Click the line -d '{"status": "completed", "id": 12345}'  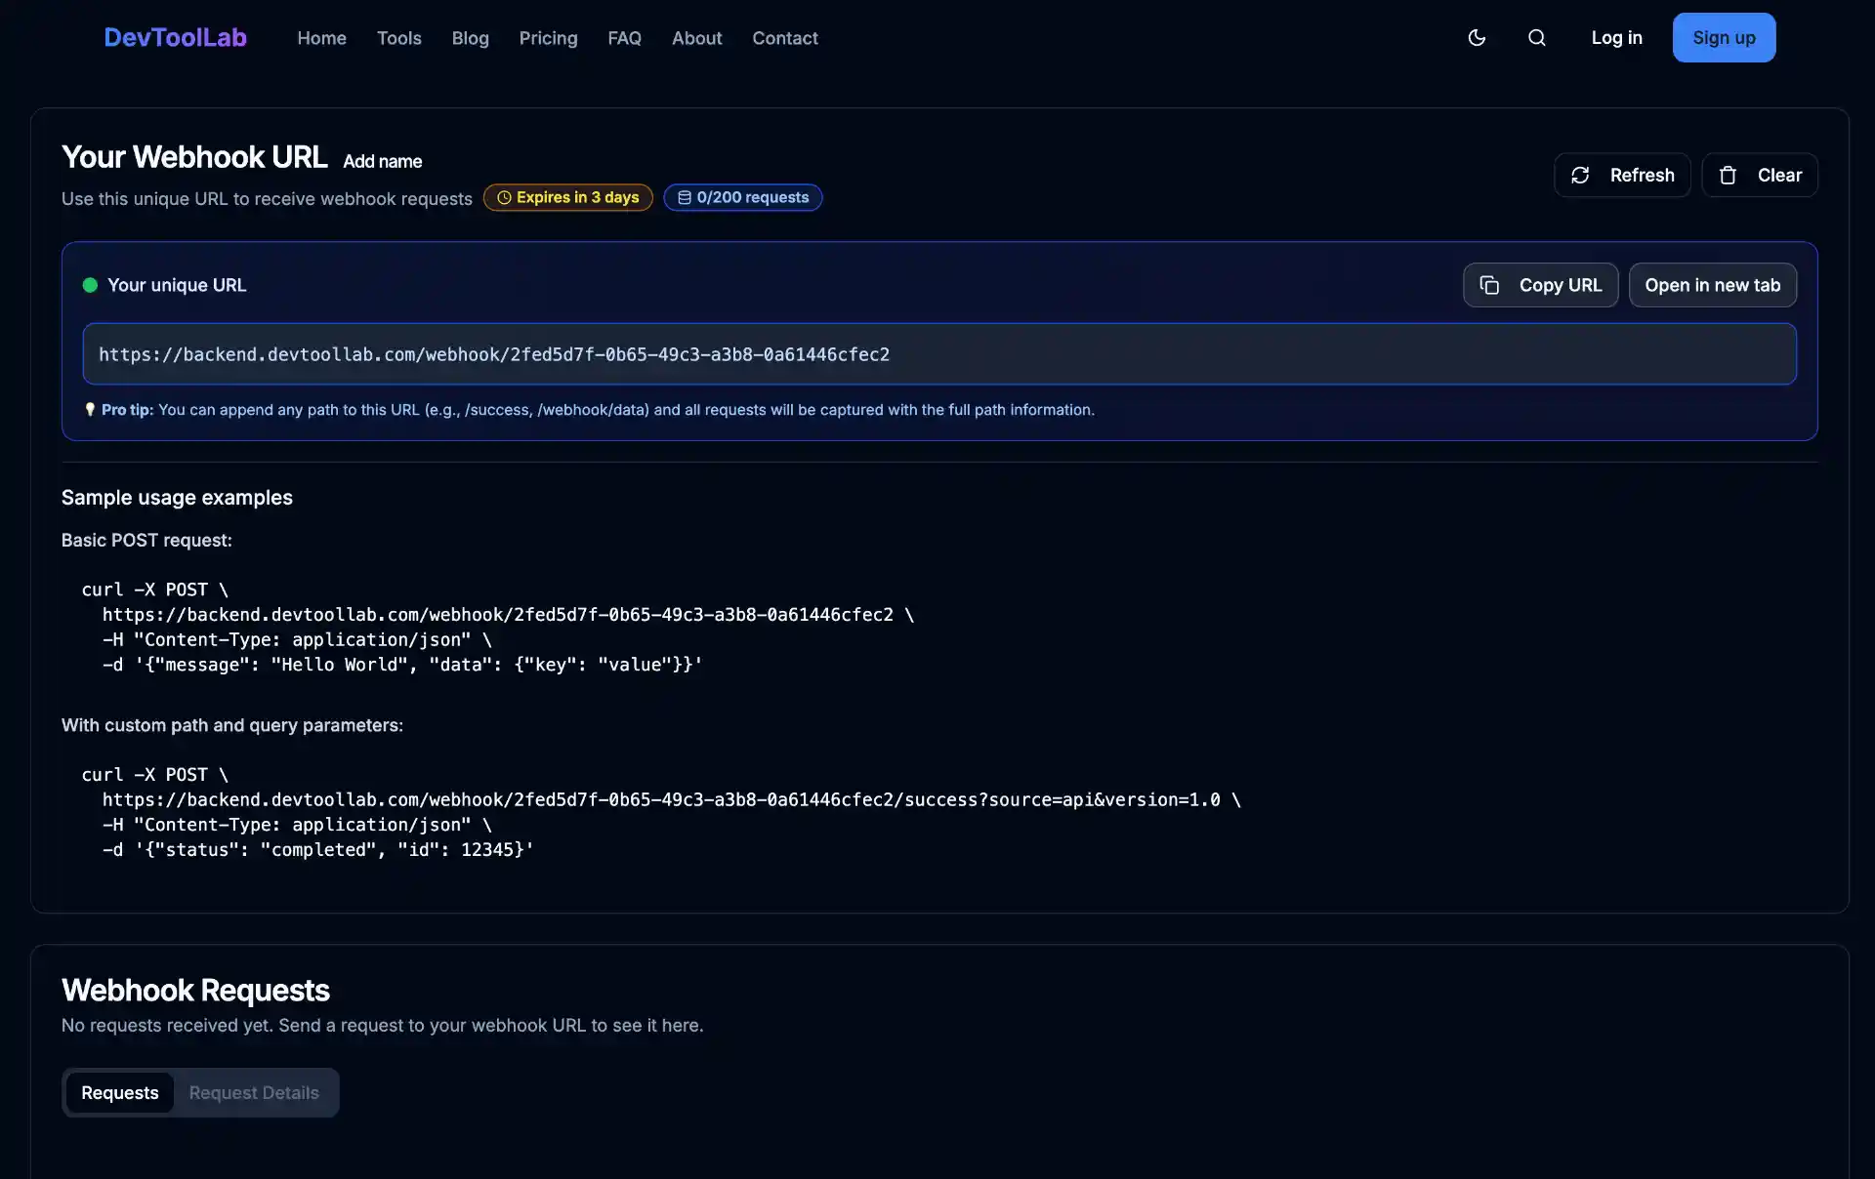[317, 850]
